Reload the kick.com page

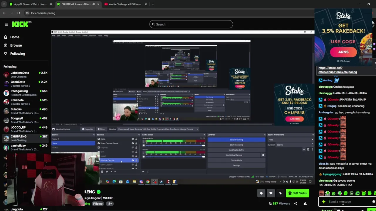(19, 13)
